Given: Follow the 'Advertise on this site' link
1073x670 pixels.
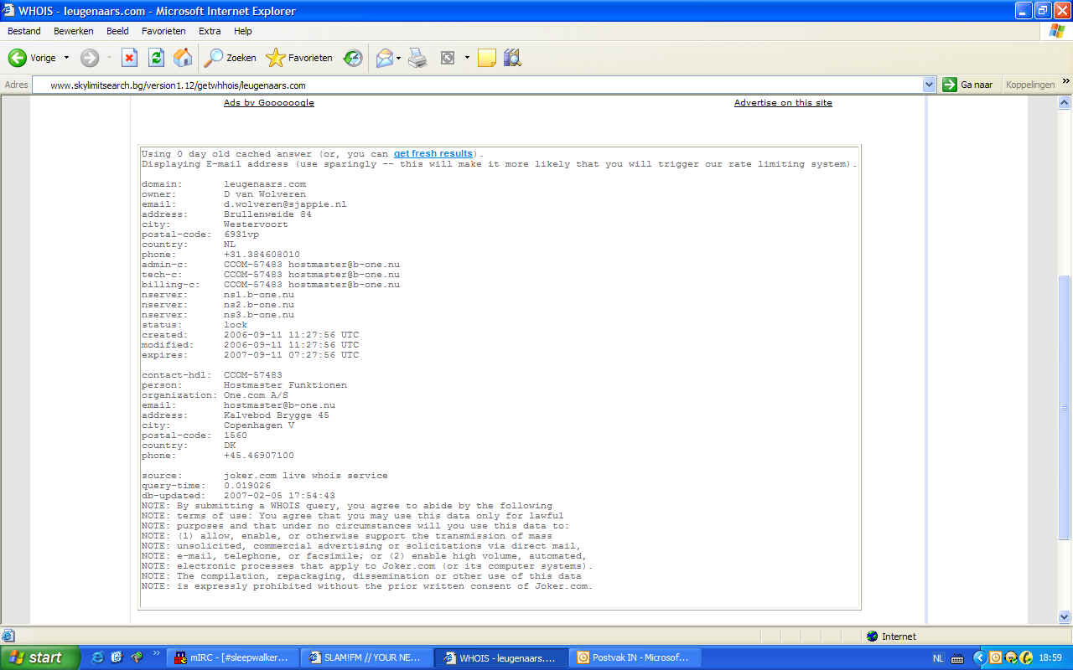Looking at the screenshot, I should coord(783,103).
